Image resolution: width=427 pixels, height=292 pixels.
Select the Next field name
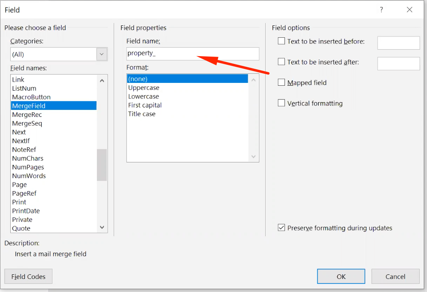click(54, 132)
